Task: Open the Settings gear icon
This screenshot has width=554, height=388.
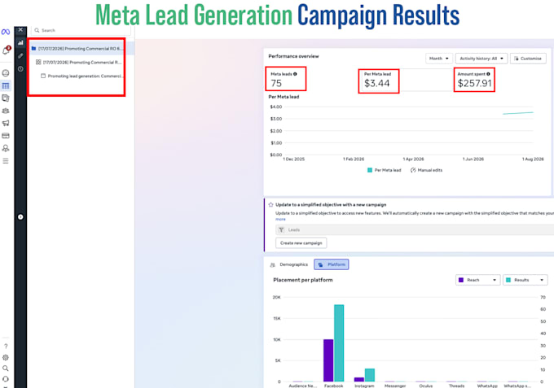Action: [x=6, y=357]
